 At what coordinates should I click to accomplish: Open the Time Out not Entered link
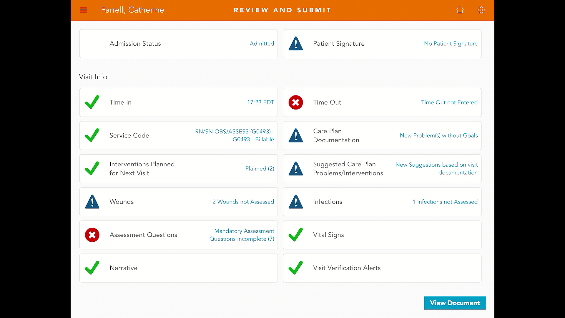(x=449, y=102)
